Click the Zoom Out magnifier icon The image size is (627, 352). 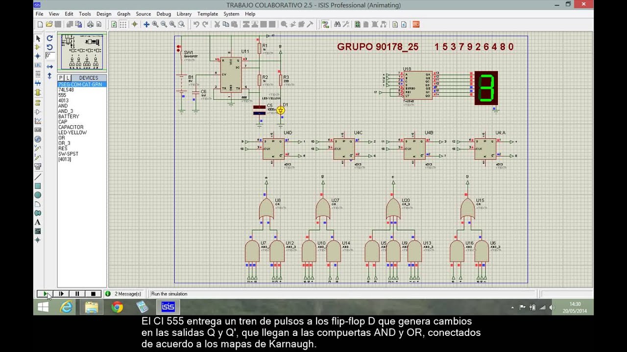tap(164, 24)
